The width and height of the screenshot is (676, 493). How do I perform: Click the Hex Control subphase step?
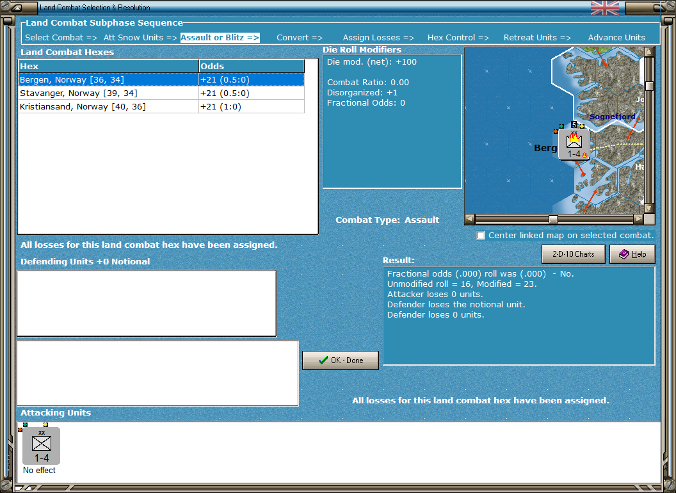pos(458,38)
